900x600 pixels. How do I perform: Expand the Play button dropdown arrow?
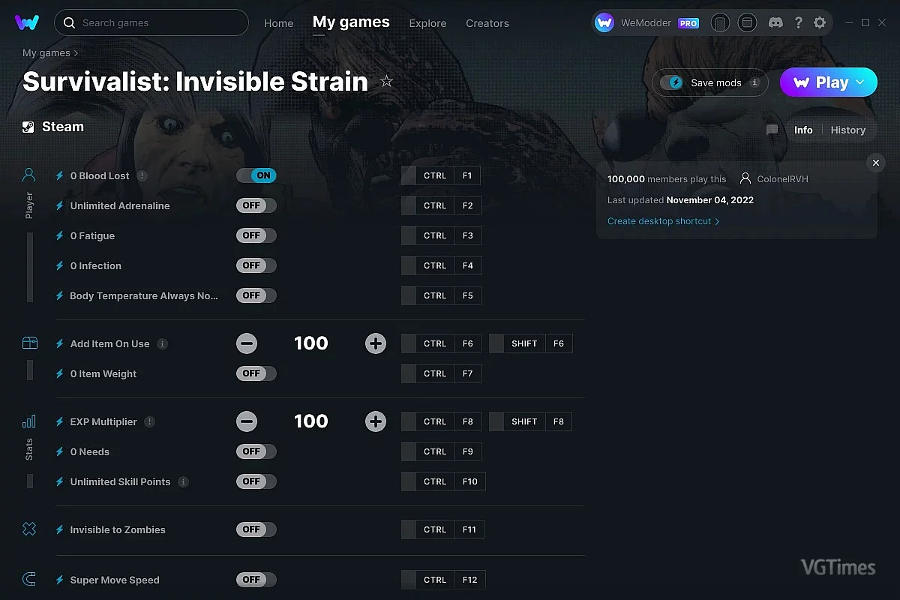pyautogui.click(x=860, y=82)
